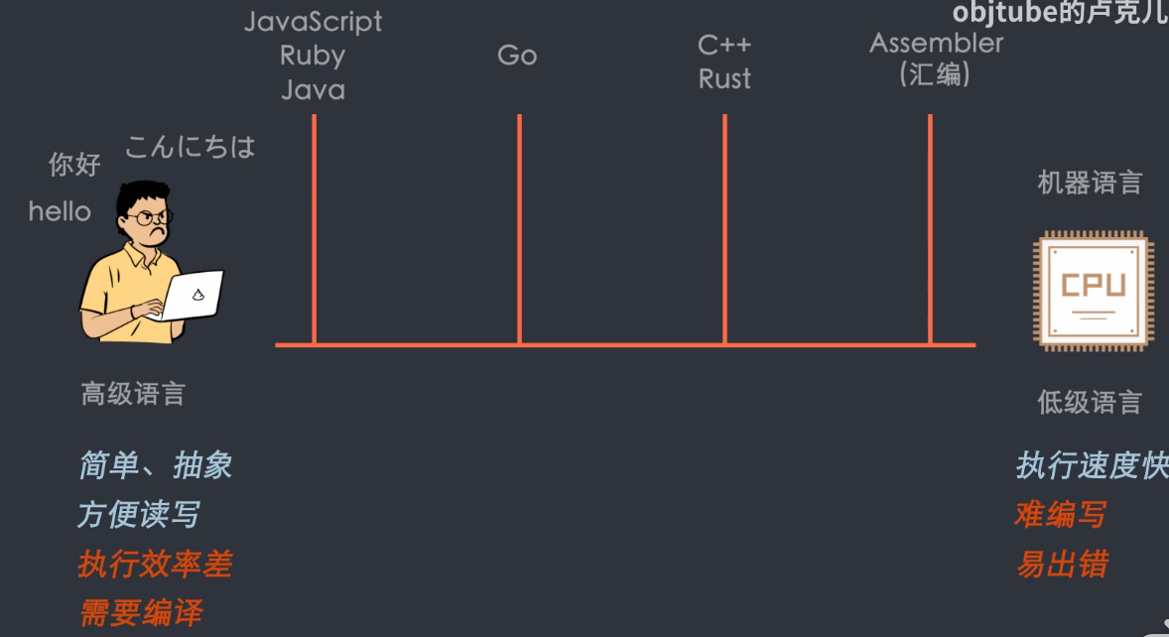This screenshot has width=1169, height=637.
Task: Select the 需要编译 text
Action: click(140, 613)
